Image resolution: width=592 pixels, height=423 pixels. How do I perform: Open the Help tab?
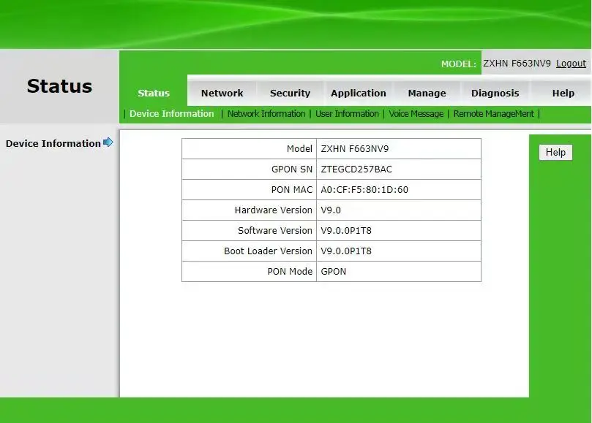(562, 93)
